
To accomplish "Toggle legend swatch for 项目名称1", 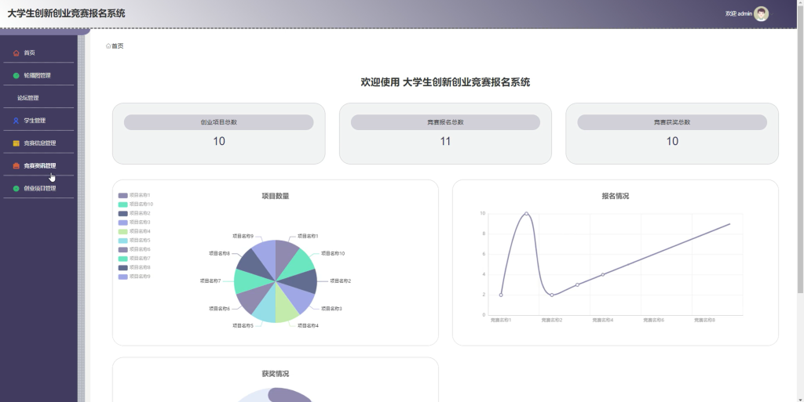I will (122, 195).
